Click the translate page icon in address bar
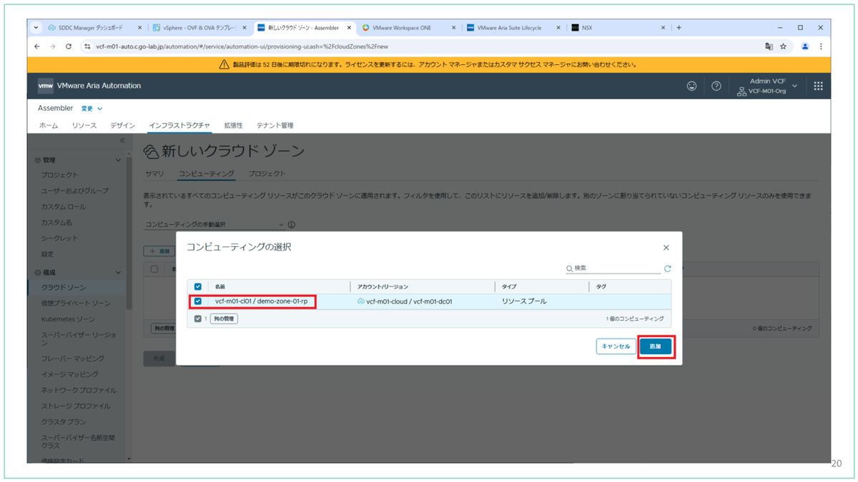Image resolution: width=858 pixels, height=482 pixels. click(769, 46)
